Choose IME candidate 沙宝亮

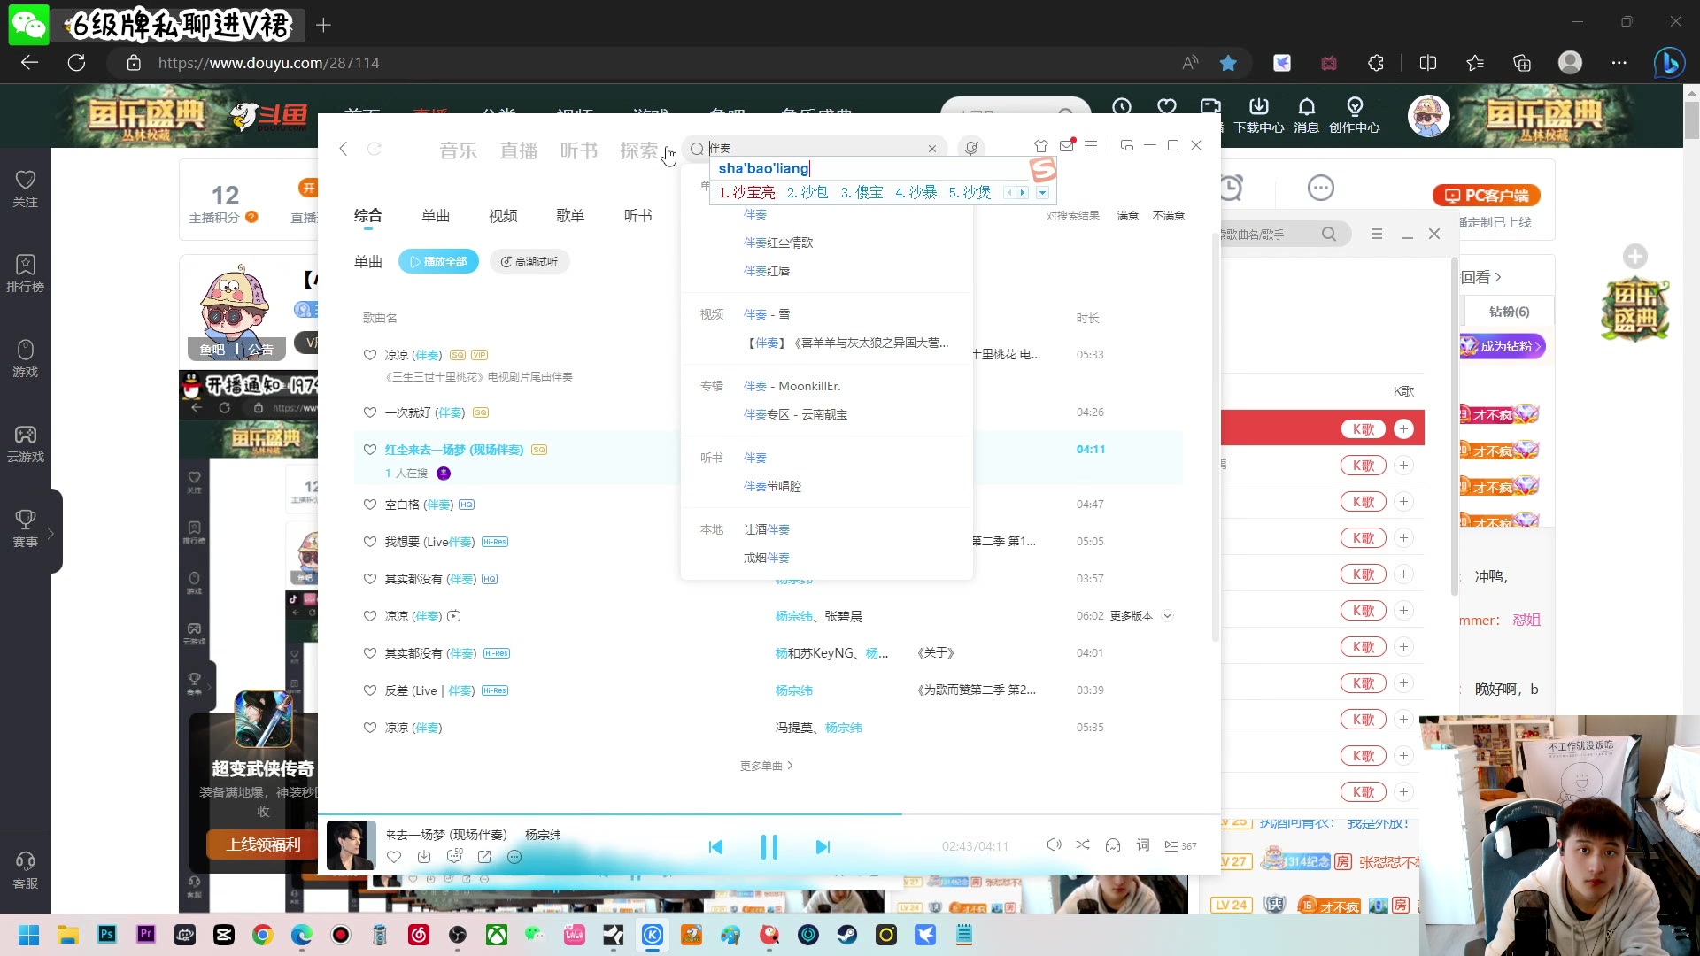[x=747, y=192]
